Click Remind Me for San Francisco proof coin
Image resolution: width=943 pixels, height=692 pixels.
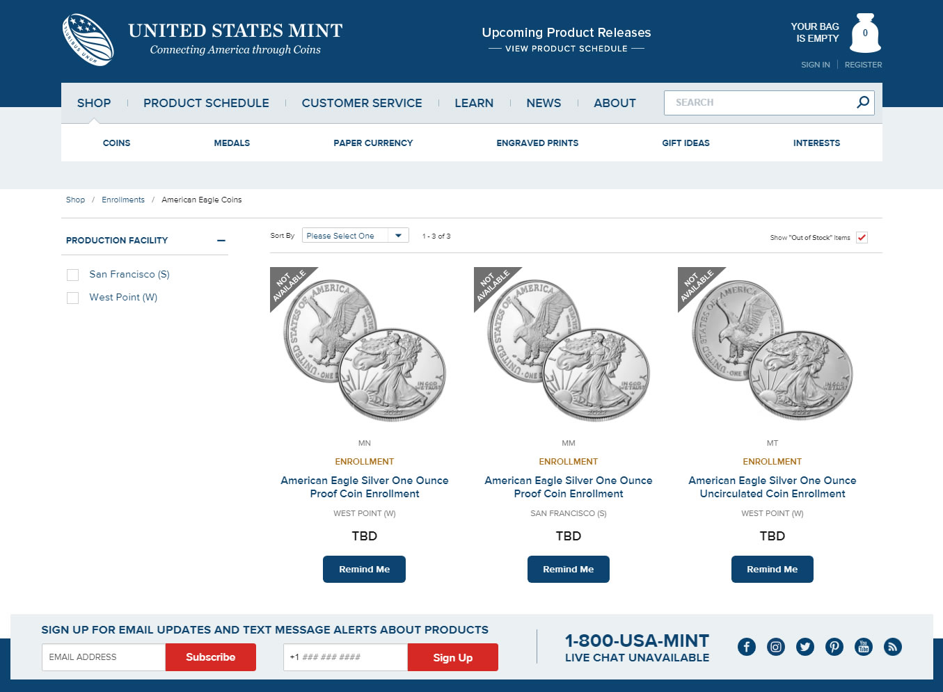pos(568,569)
